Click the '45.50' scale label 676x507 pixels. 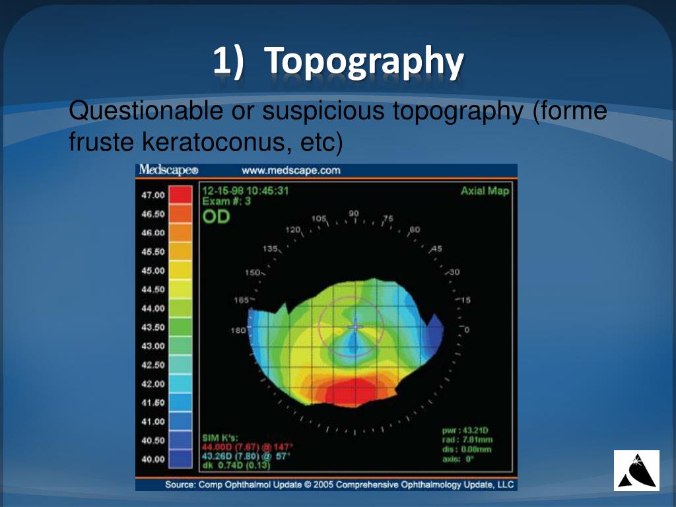[x=153, y=252]
